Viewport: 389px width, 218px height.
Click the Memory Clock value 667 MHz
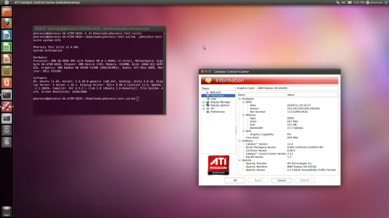(x=293, y=121)
